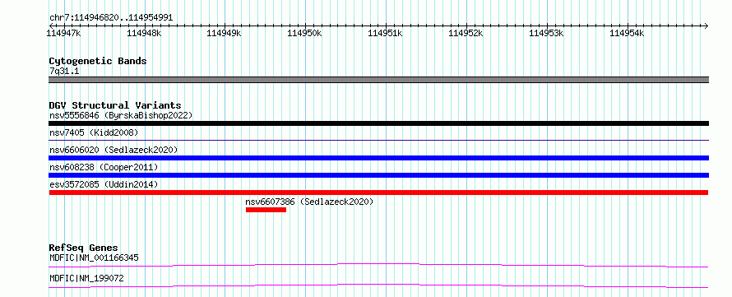The height and width of the screenshot is (297, 732).
Task: Open the MDFIC|NM_199072 transcript label
Action: pos(86,279)
